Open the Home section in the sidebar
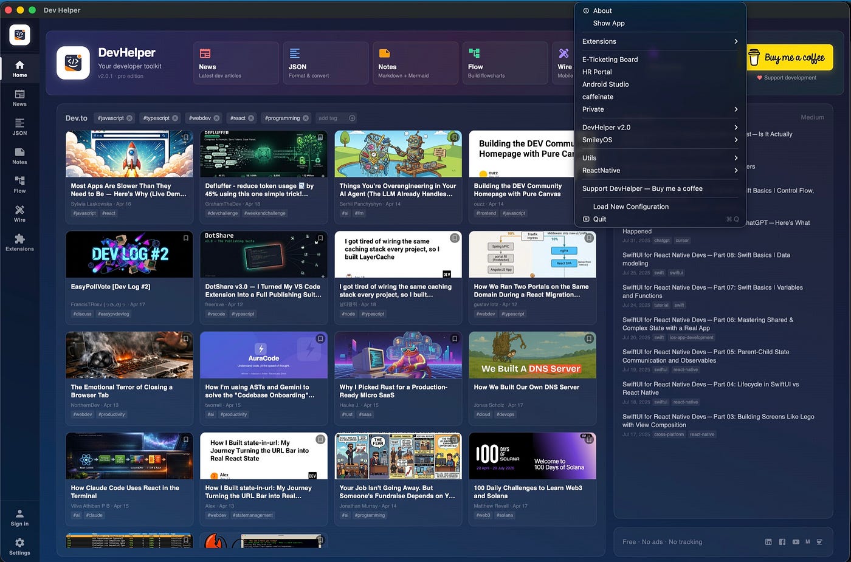851x562 pixels. 19,69
